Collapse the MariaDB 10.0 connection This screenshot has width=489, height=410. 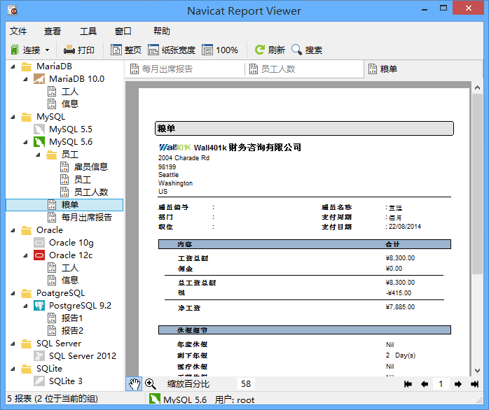(x=25, y=79)
